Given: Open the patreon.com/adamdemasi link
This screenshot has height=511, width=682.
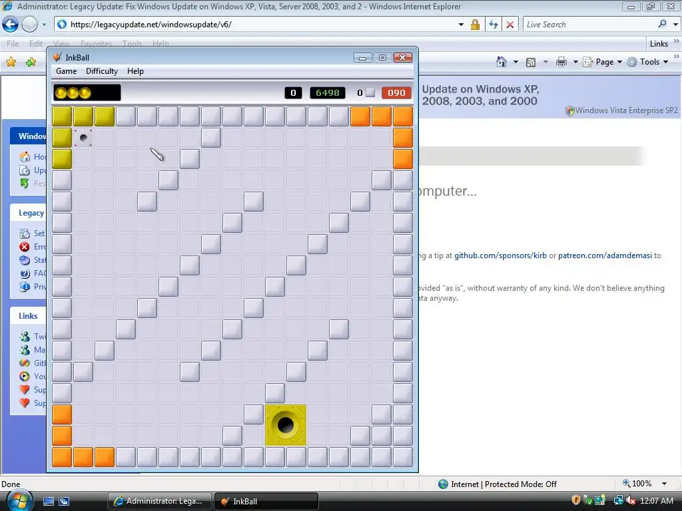Looking at the screenshot, I should pyautogui.click(x=605, y=255).
